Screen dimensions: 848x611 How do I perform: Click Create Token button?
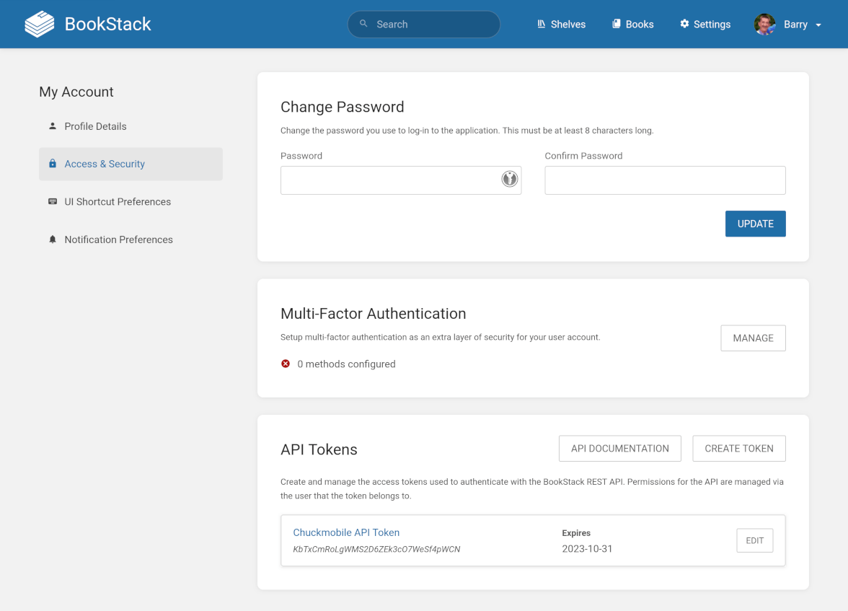[x=739, y=449]
